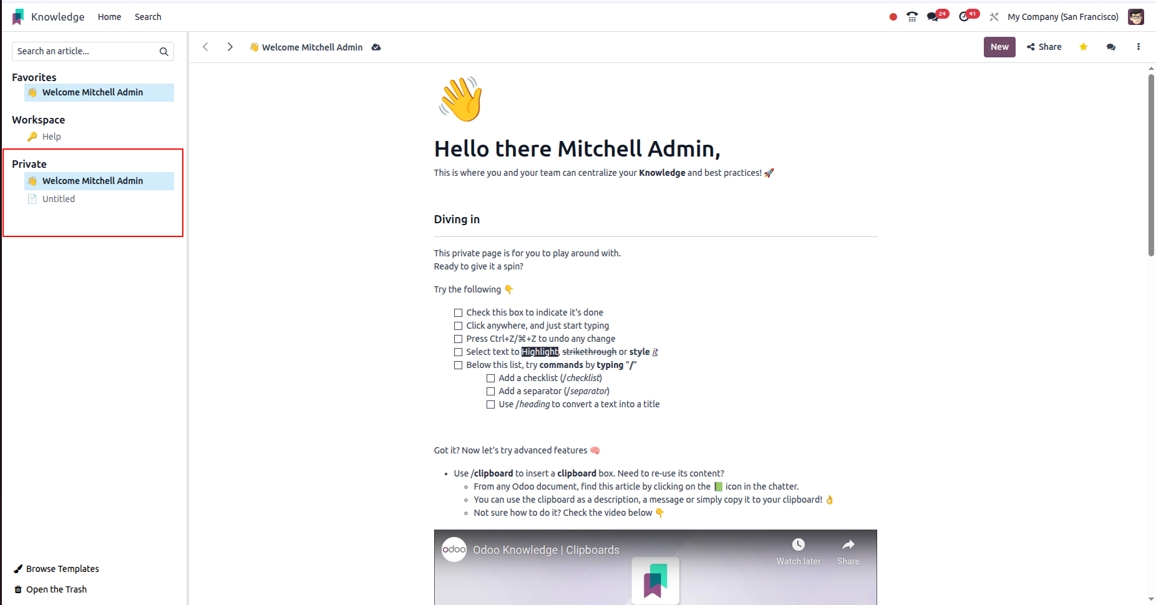Click the red recording indicator dot
This screenshot has height=605, width=1156.
coord(893,17)
